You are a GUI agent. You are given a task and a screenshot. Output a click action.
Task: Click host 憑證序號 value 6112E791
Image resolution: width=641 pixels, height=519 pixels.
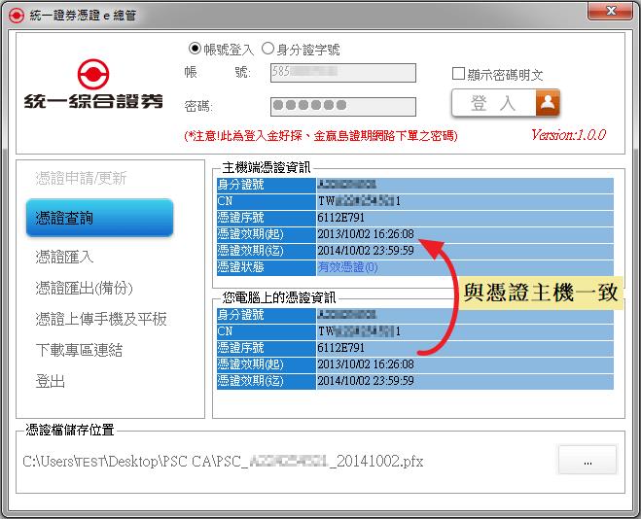pos(341,218)
